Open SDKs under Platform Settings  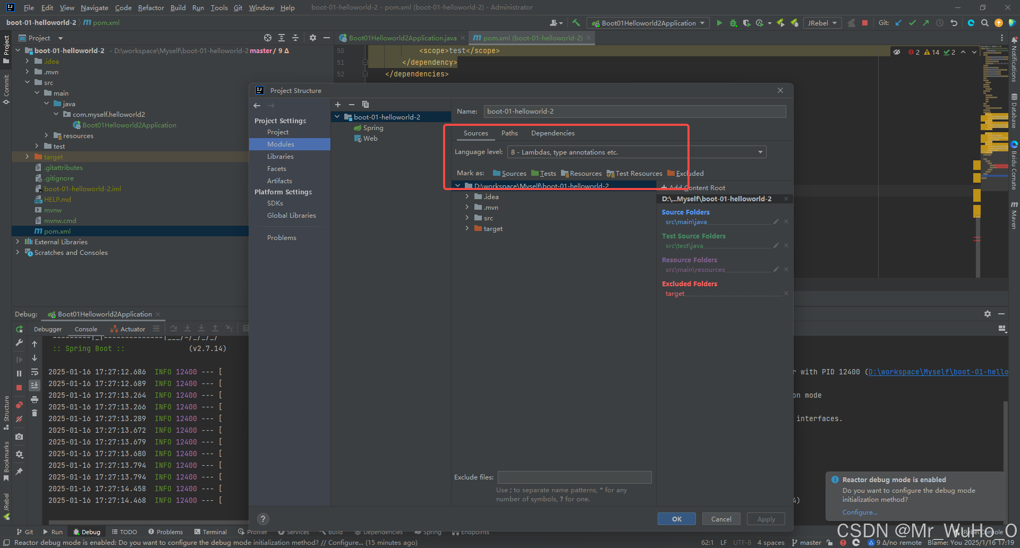(275, 203)
